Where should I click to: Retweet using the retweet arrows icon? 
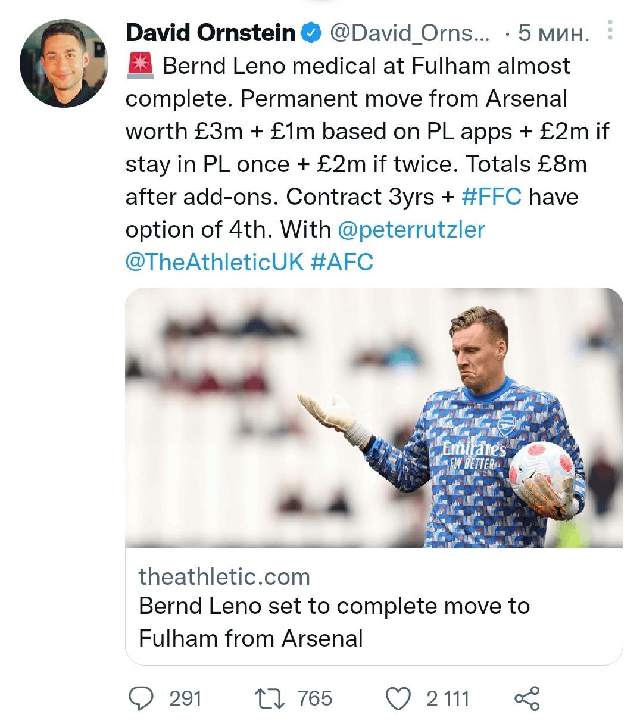270,698
